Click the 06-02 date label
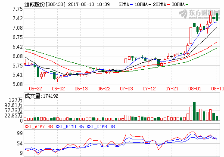Screen dimensions: 224x157 coord(58,89)
